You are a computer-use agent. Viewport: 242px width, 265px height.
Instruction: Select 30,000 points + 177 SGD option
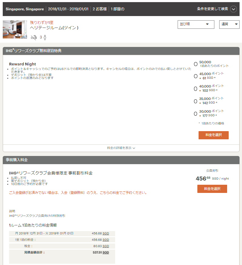click(x=196, y=114)
